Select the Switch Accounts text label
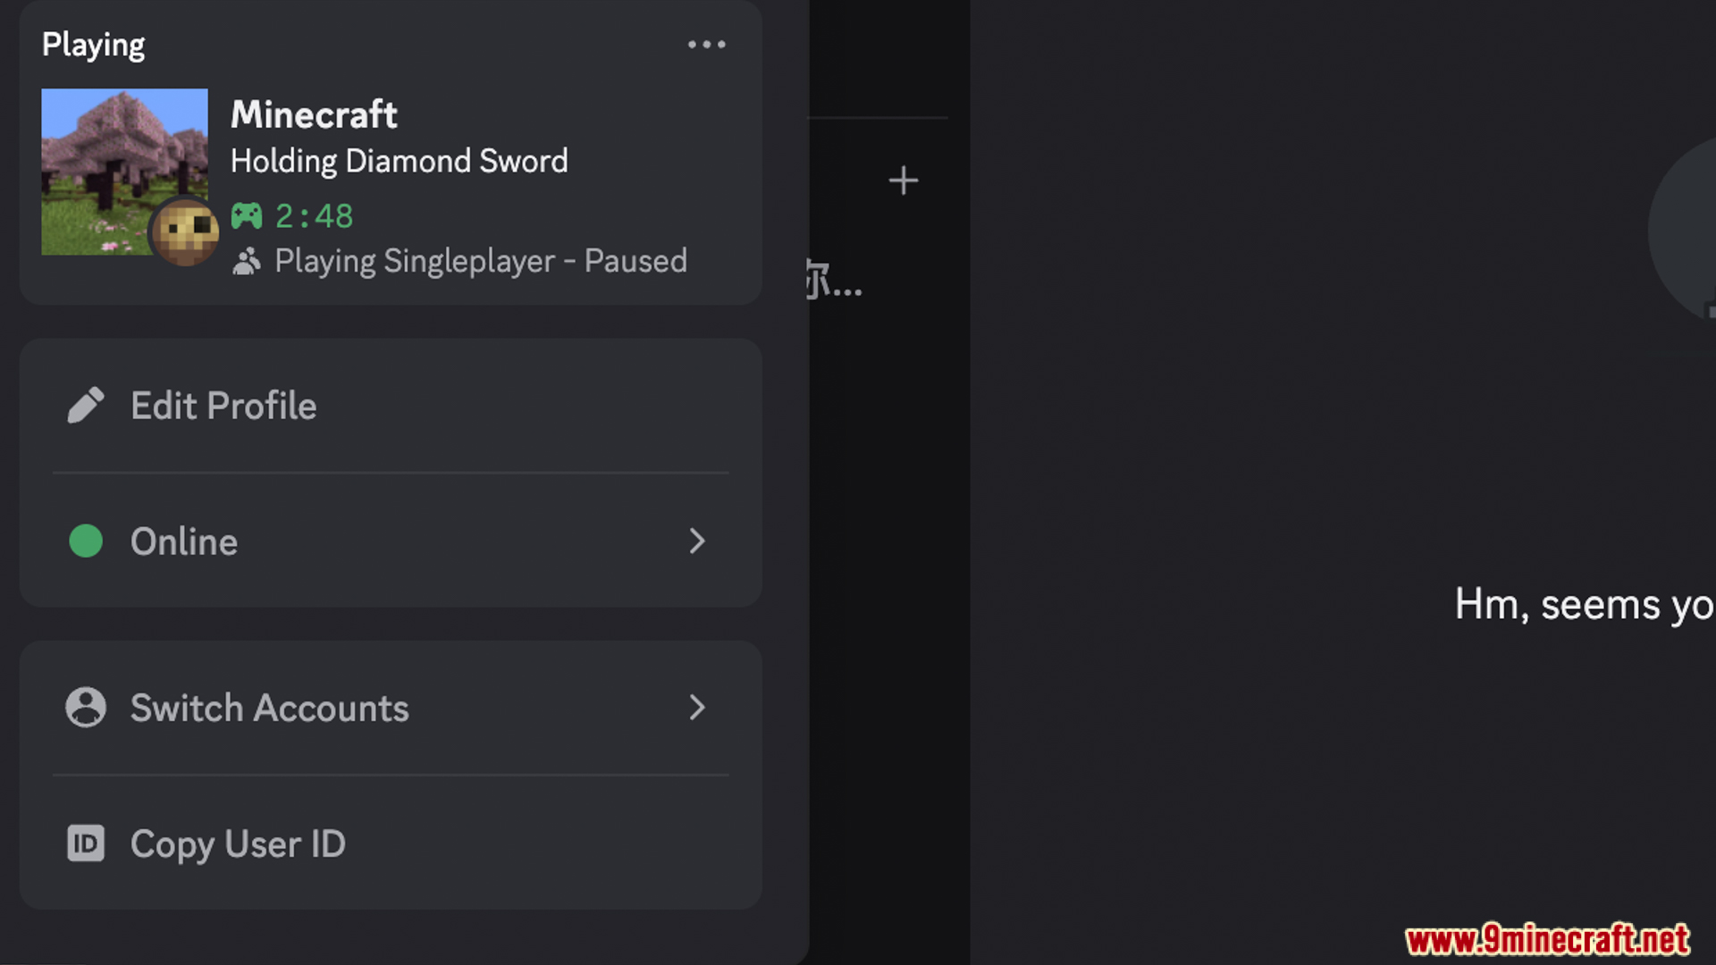This screenshot has height=965, width=1716. (269, 708)
